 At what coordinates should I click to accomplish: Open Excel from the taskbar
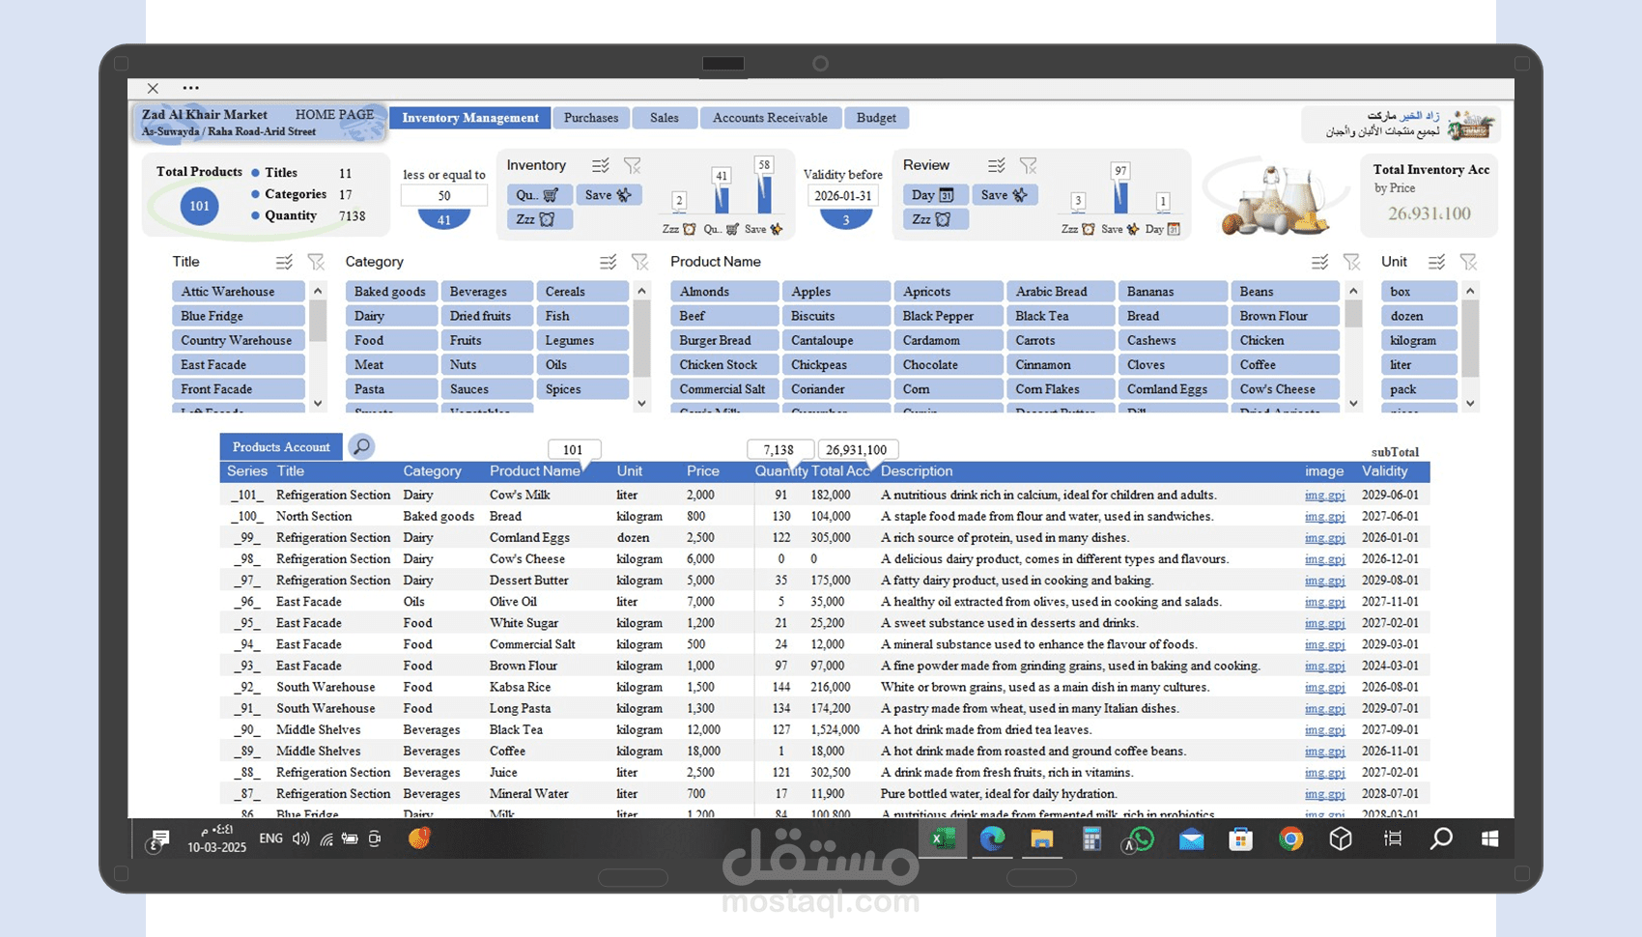pos(942,838)
